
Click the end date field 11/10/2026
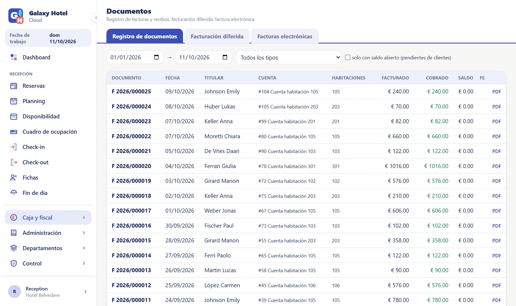point(203,57)
